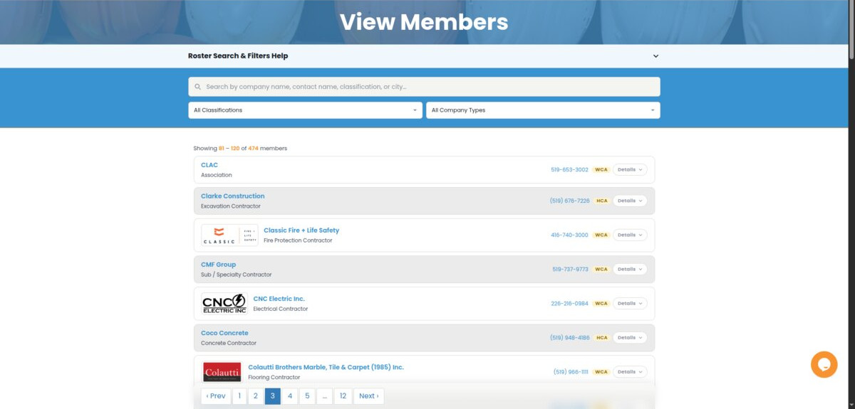Viewport: 855px width, 409px height.
Task: Call CLAC at 519-653-3002
Action: pyautogui.click(x=569, y=170)
